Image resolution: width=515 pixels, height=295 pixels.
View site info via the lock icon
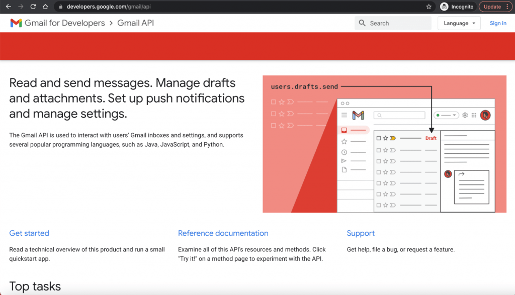click(x=60, y=7)
